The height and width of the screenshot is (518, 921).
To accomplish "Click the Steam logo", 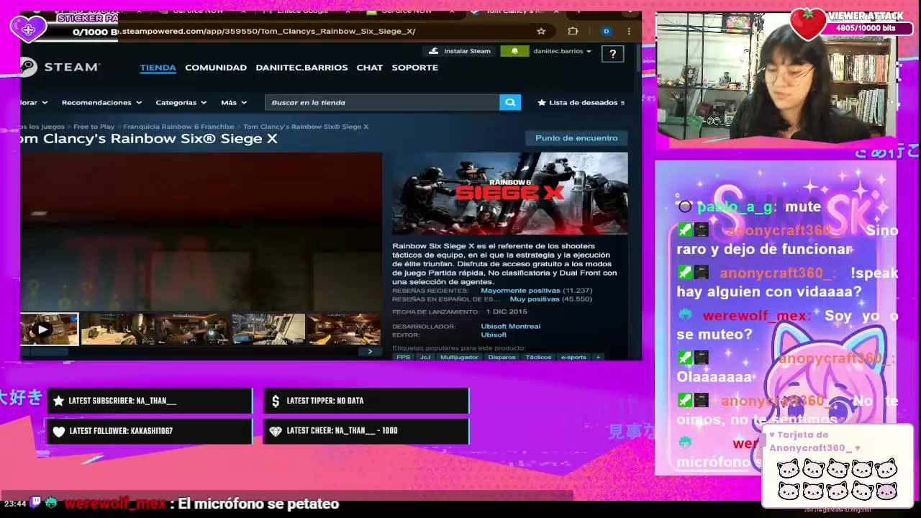I will coord(60,67).
